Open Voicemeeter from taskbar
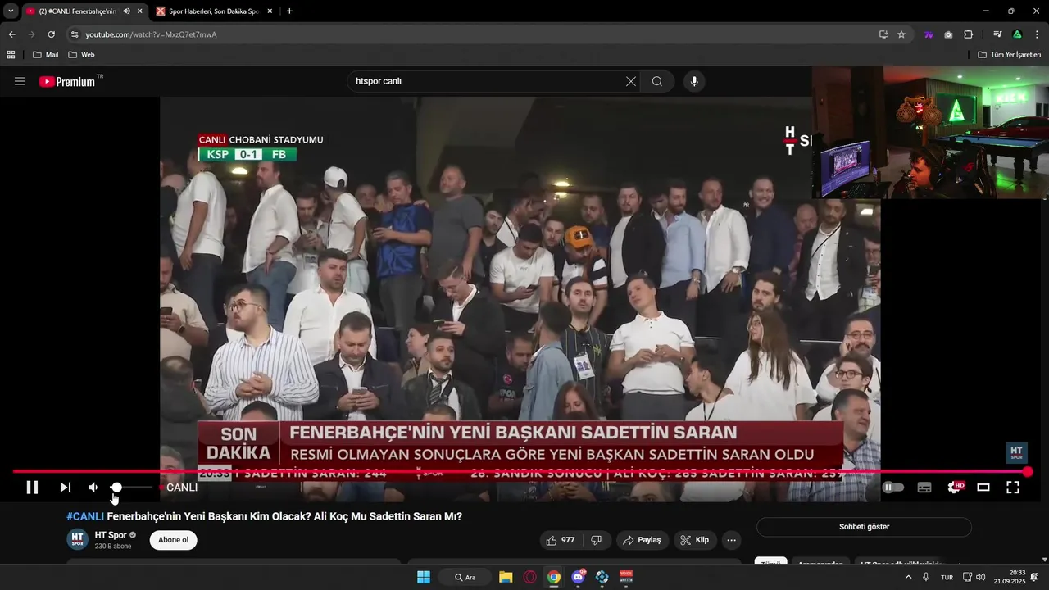The width and height of the screenshot is (1049, 590). click(x=626, y=577)
